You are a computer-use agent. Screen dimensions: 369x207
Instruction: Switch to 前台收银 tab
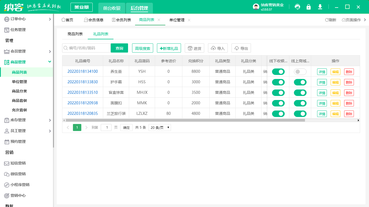pos(112,8)
